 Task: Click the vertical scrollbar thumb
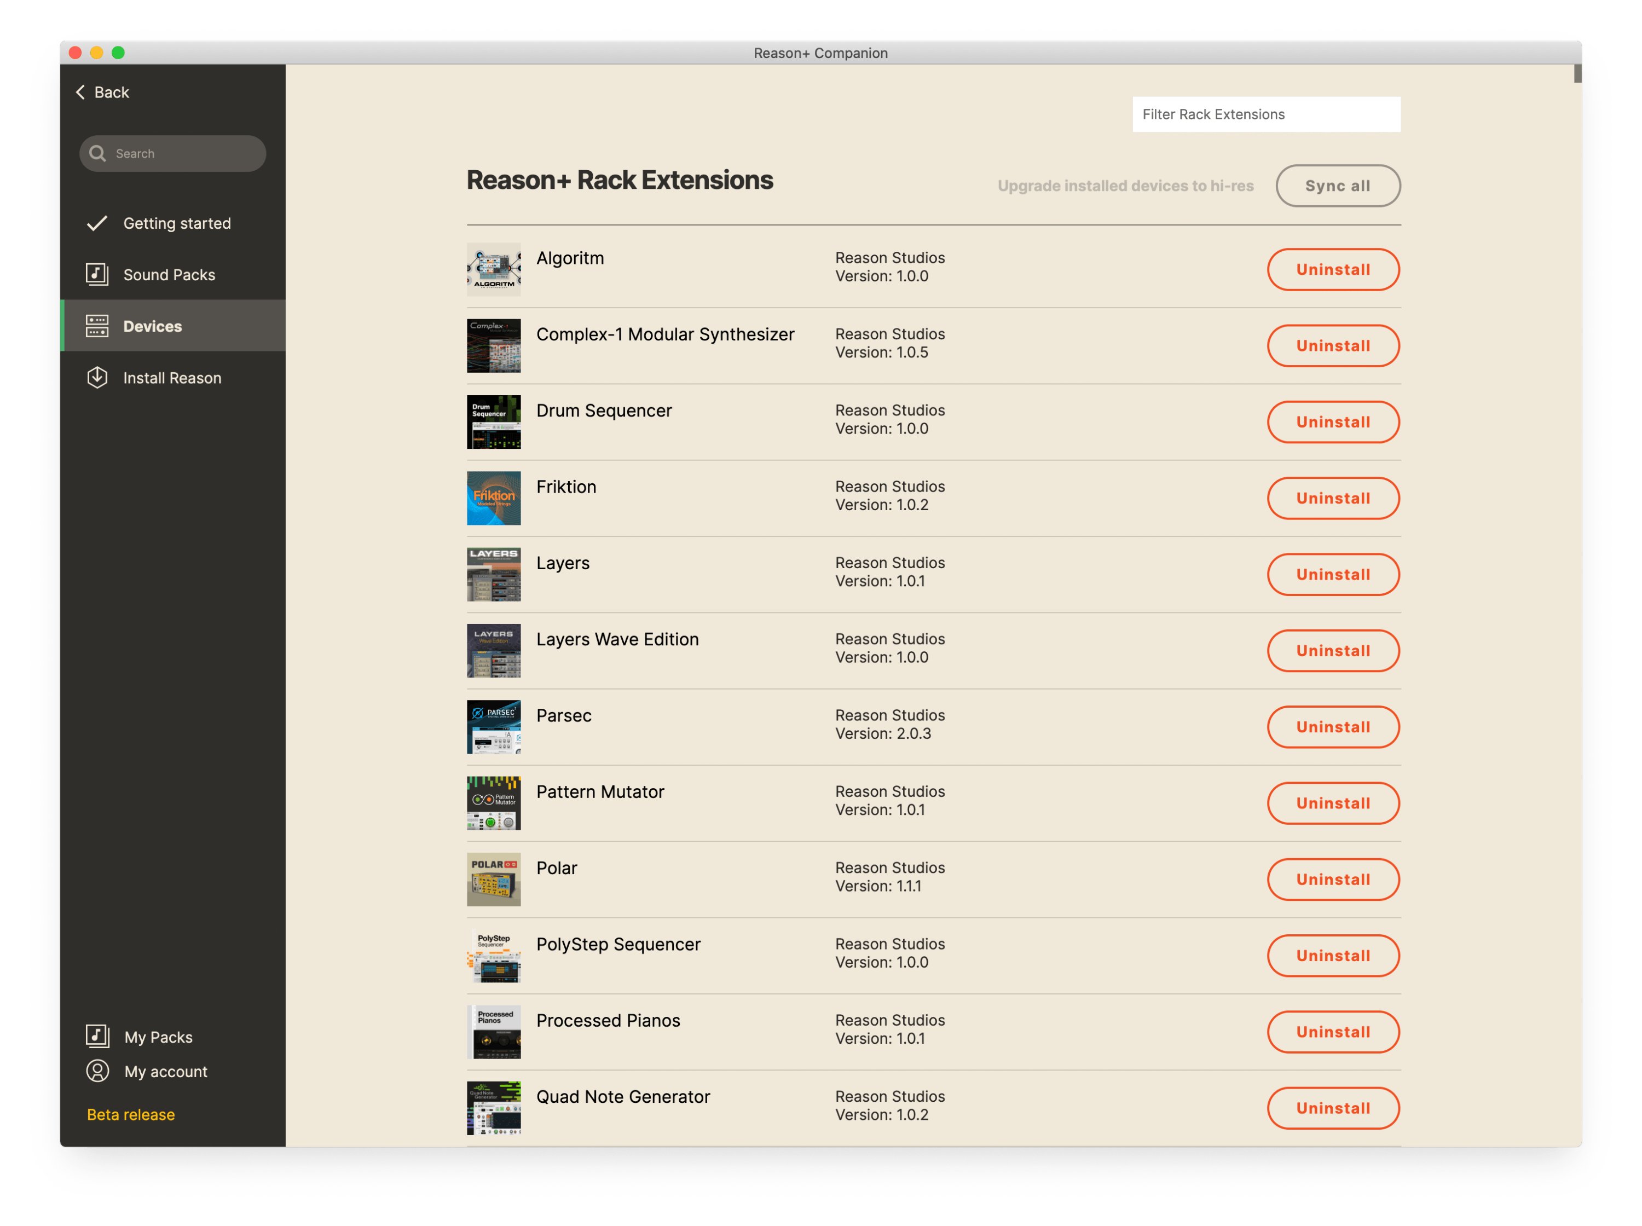tap(1577, 74)
